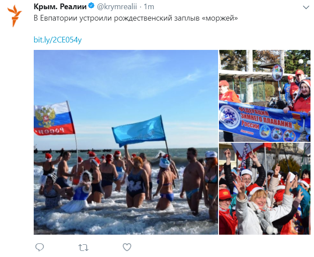Open the cheering crowd photo
314x257 pixels.
pyautogui.click(x=265, y=189)
